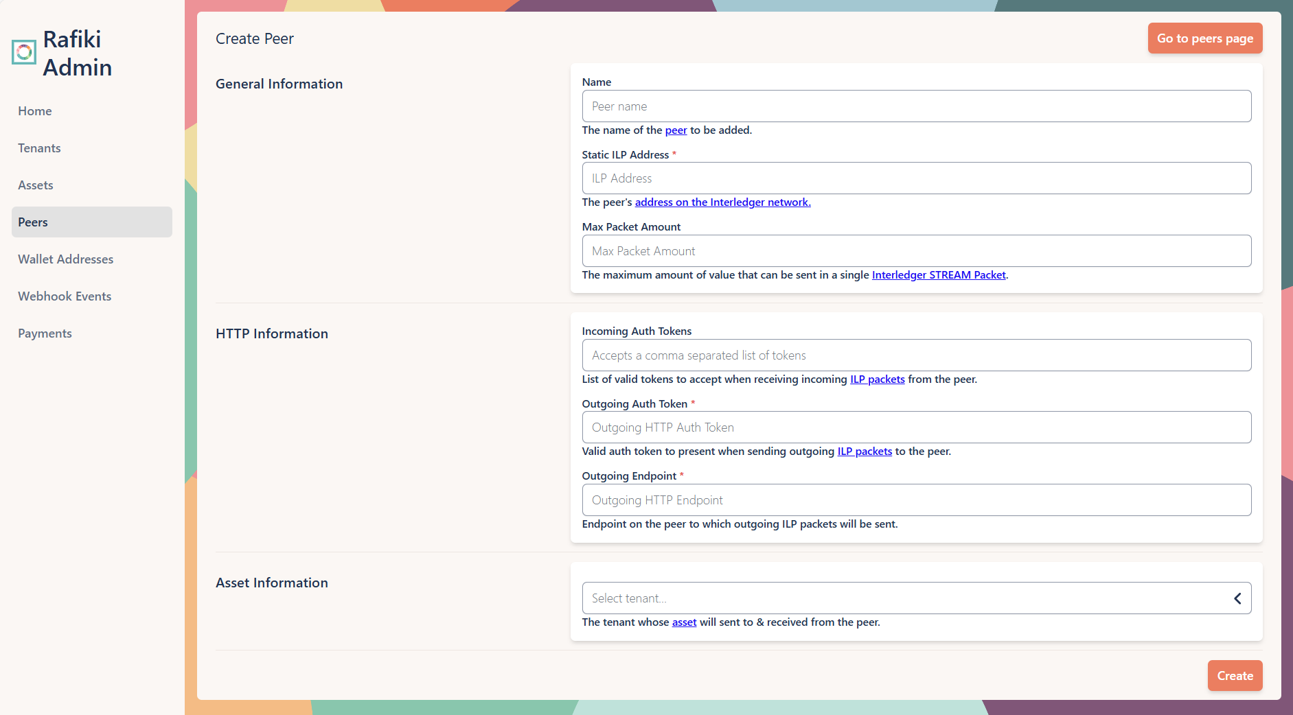Viewport: 1293px width, 715px height.
Task: Click the Interledger STREAM Packet link
Action: click(939, 274)
